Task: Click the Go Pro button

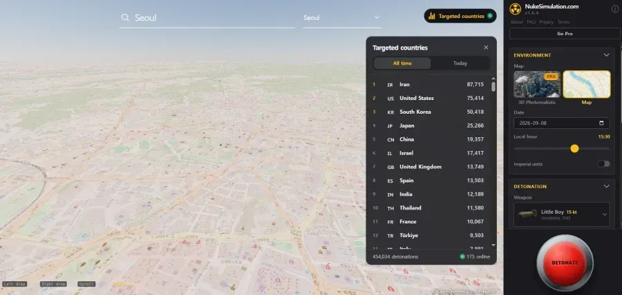Action: [565, 34]
